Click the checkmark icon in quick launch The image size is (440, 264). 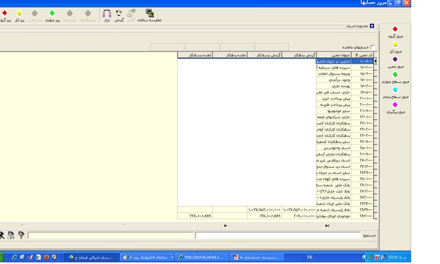[30, 257]
